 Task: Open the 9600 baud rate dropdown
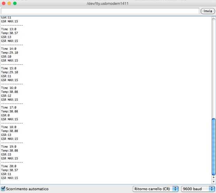coord(198,189)
